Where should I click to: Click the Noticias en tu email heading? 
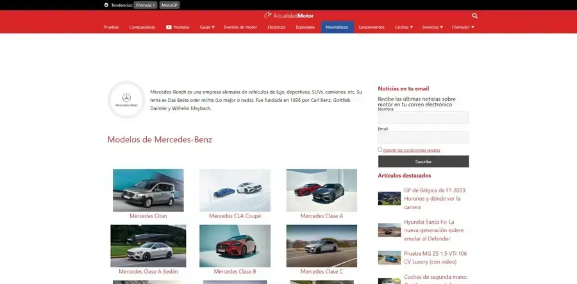pos(403,88)
